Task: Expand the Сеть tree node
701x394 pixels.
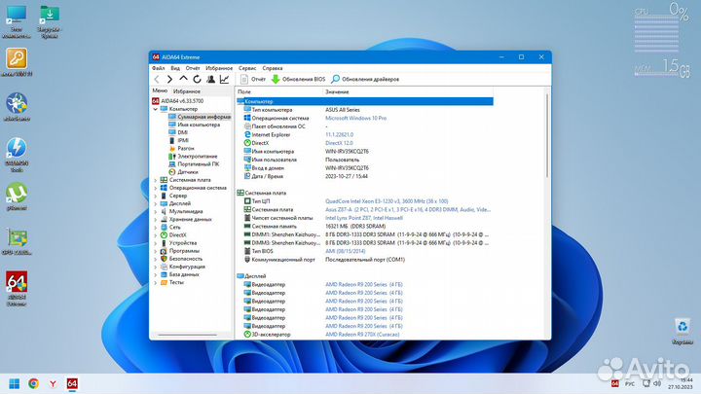Action: [155, 228]
